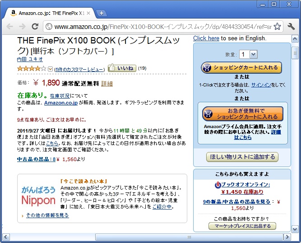Click ほしい物リストに追加する button
The image size is (301, 243).
[x=242, y=157]
